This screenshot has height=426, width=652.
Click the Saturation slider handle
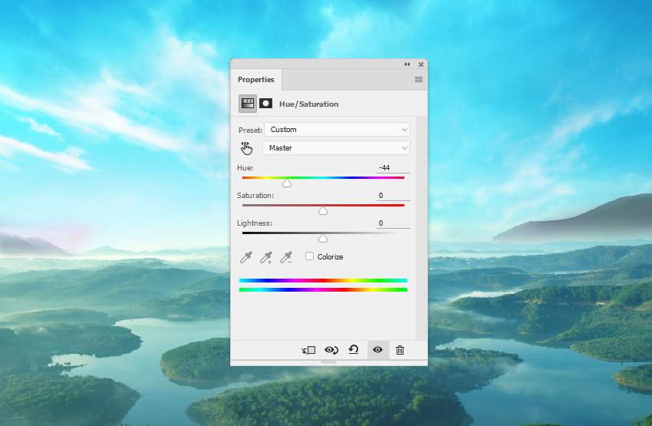pyautogui.click(x=323, y=211)
